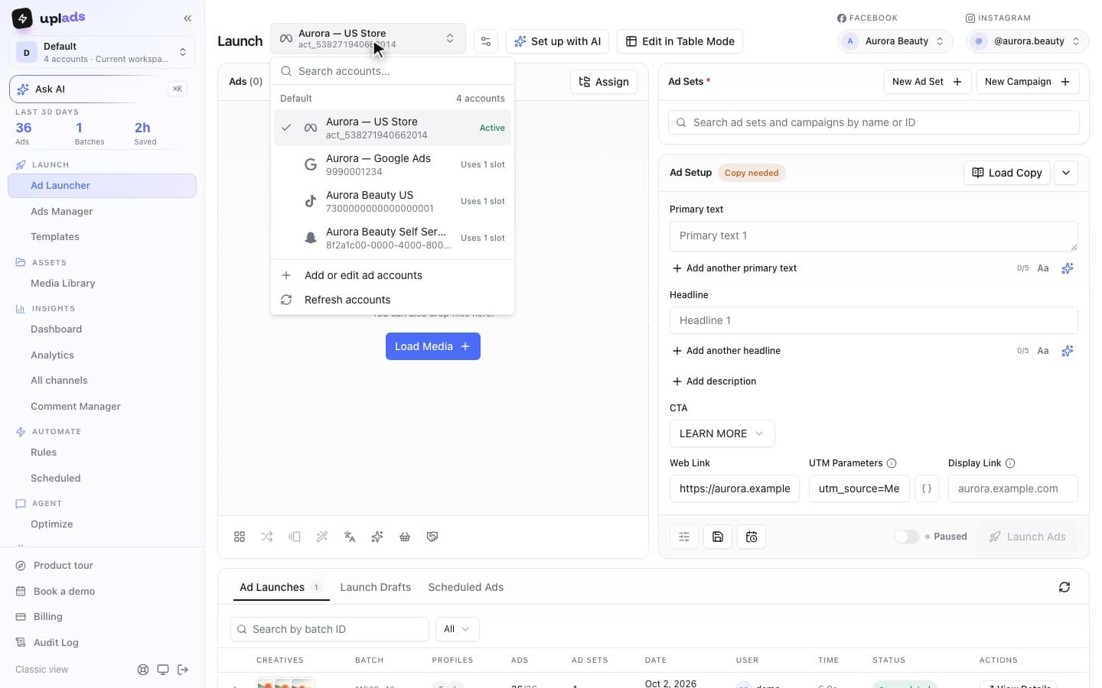The image size is (1102, 688).
Task: Select Aurora — Google Ads account
Action: click(x=393, y=164)
